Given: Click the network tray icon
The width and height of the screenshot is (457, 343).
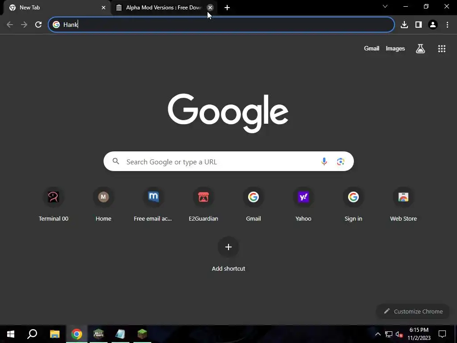Looking at the screenshot, I should [x=389, y=334].
